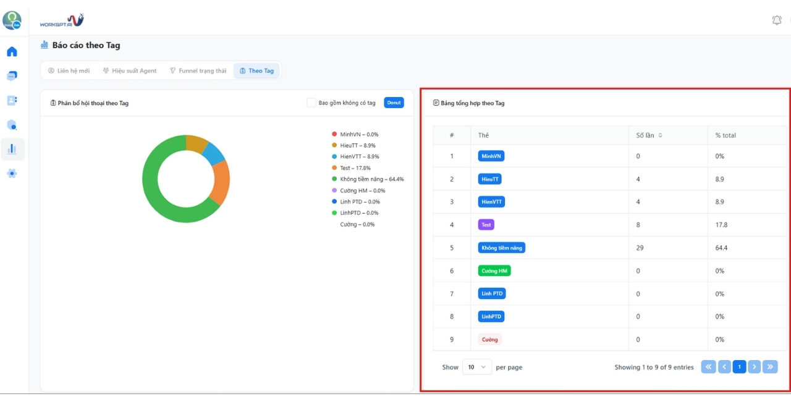The image size is (791, 399).
Task: Open the reports bar chart sidebar icon
Action: click(12, 149)
